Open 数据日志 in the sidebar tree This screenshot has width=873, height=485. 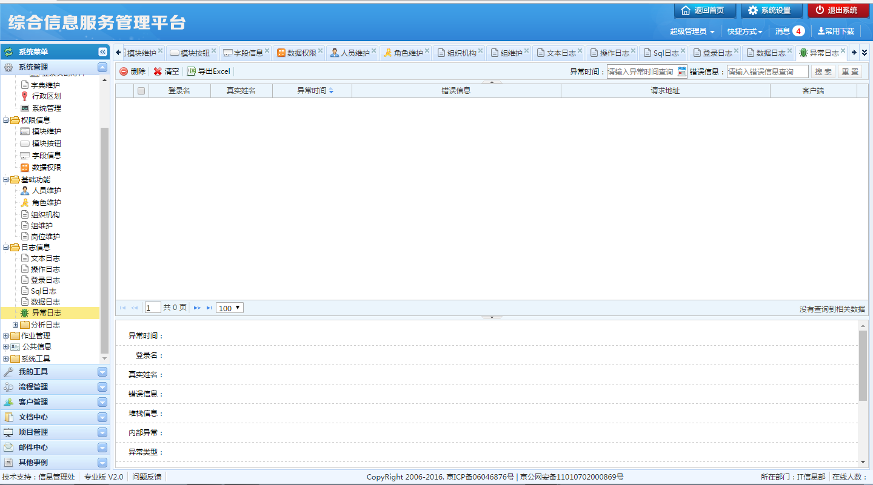point(45,302)
